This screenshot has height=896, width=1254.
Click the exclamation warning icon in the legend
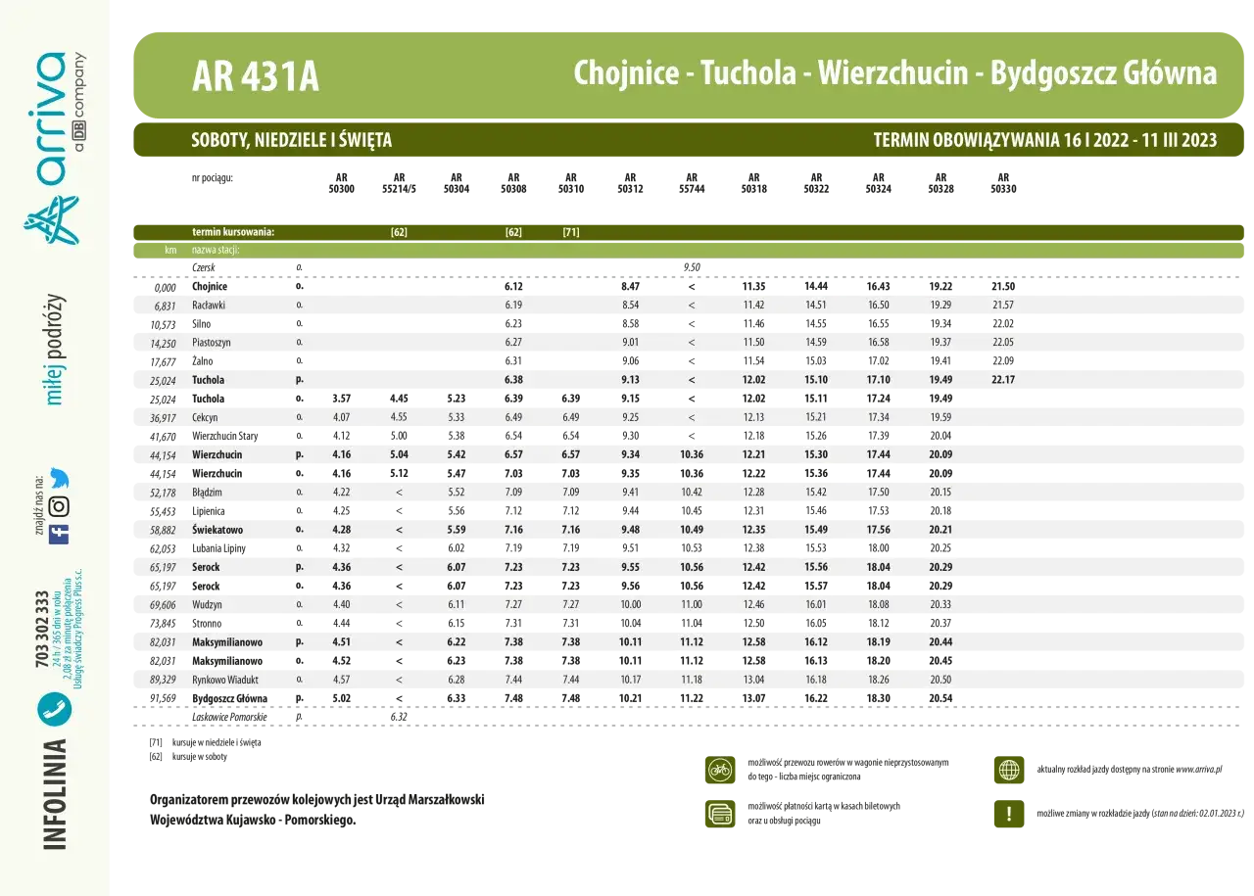pyautogui.click(x=1008, y=814)
